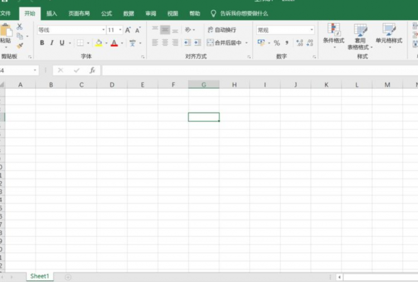The height and width of the screenshot is (282, 418).
Task: Open the number format box (常规)
Action: 285,30
